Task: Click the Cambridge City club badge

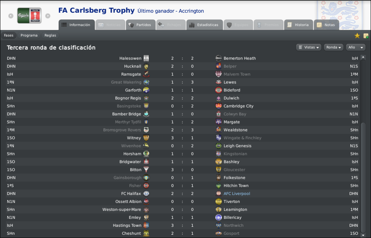Action: pos(218,106)
